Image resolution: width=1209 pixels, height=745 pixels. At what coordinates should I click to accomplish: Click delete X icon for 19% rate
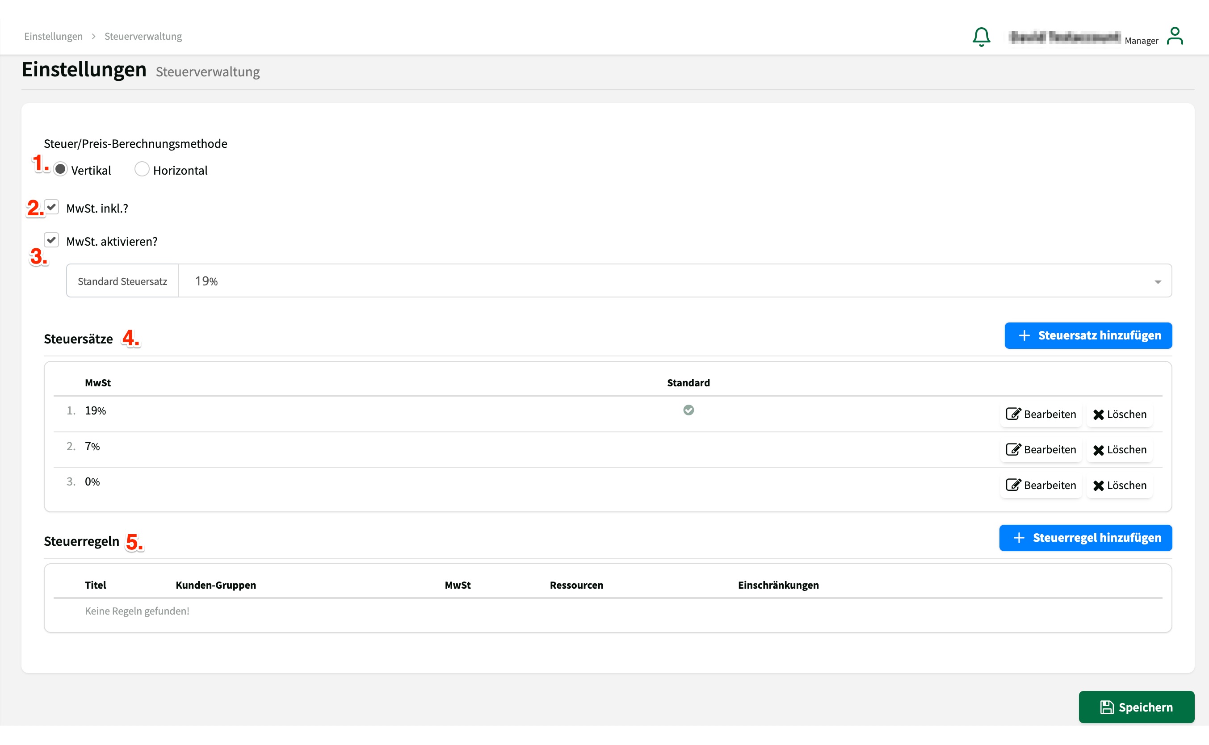tap(1098, 414)
